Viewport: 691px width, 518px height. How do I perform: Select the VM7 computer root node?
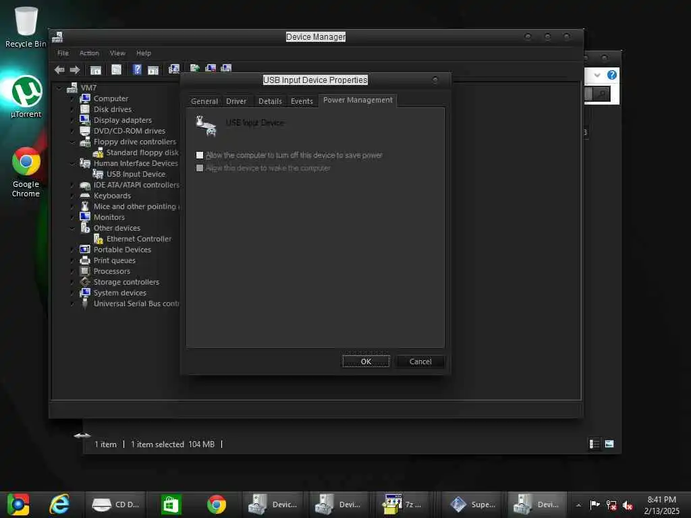coord(88,88)
